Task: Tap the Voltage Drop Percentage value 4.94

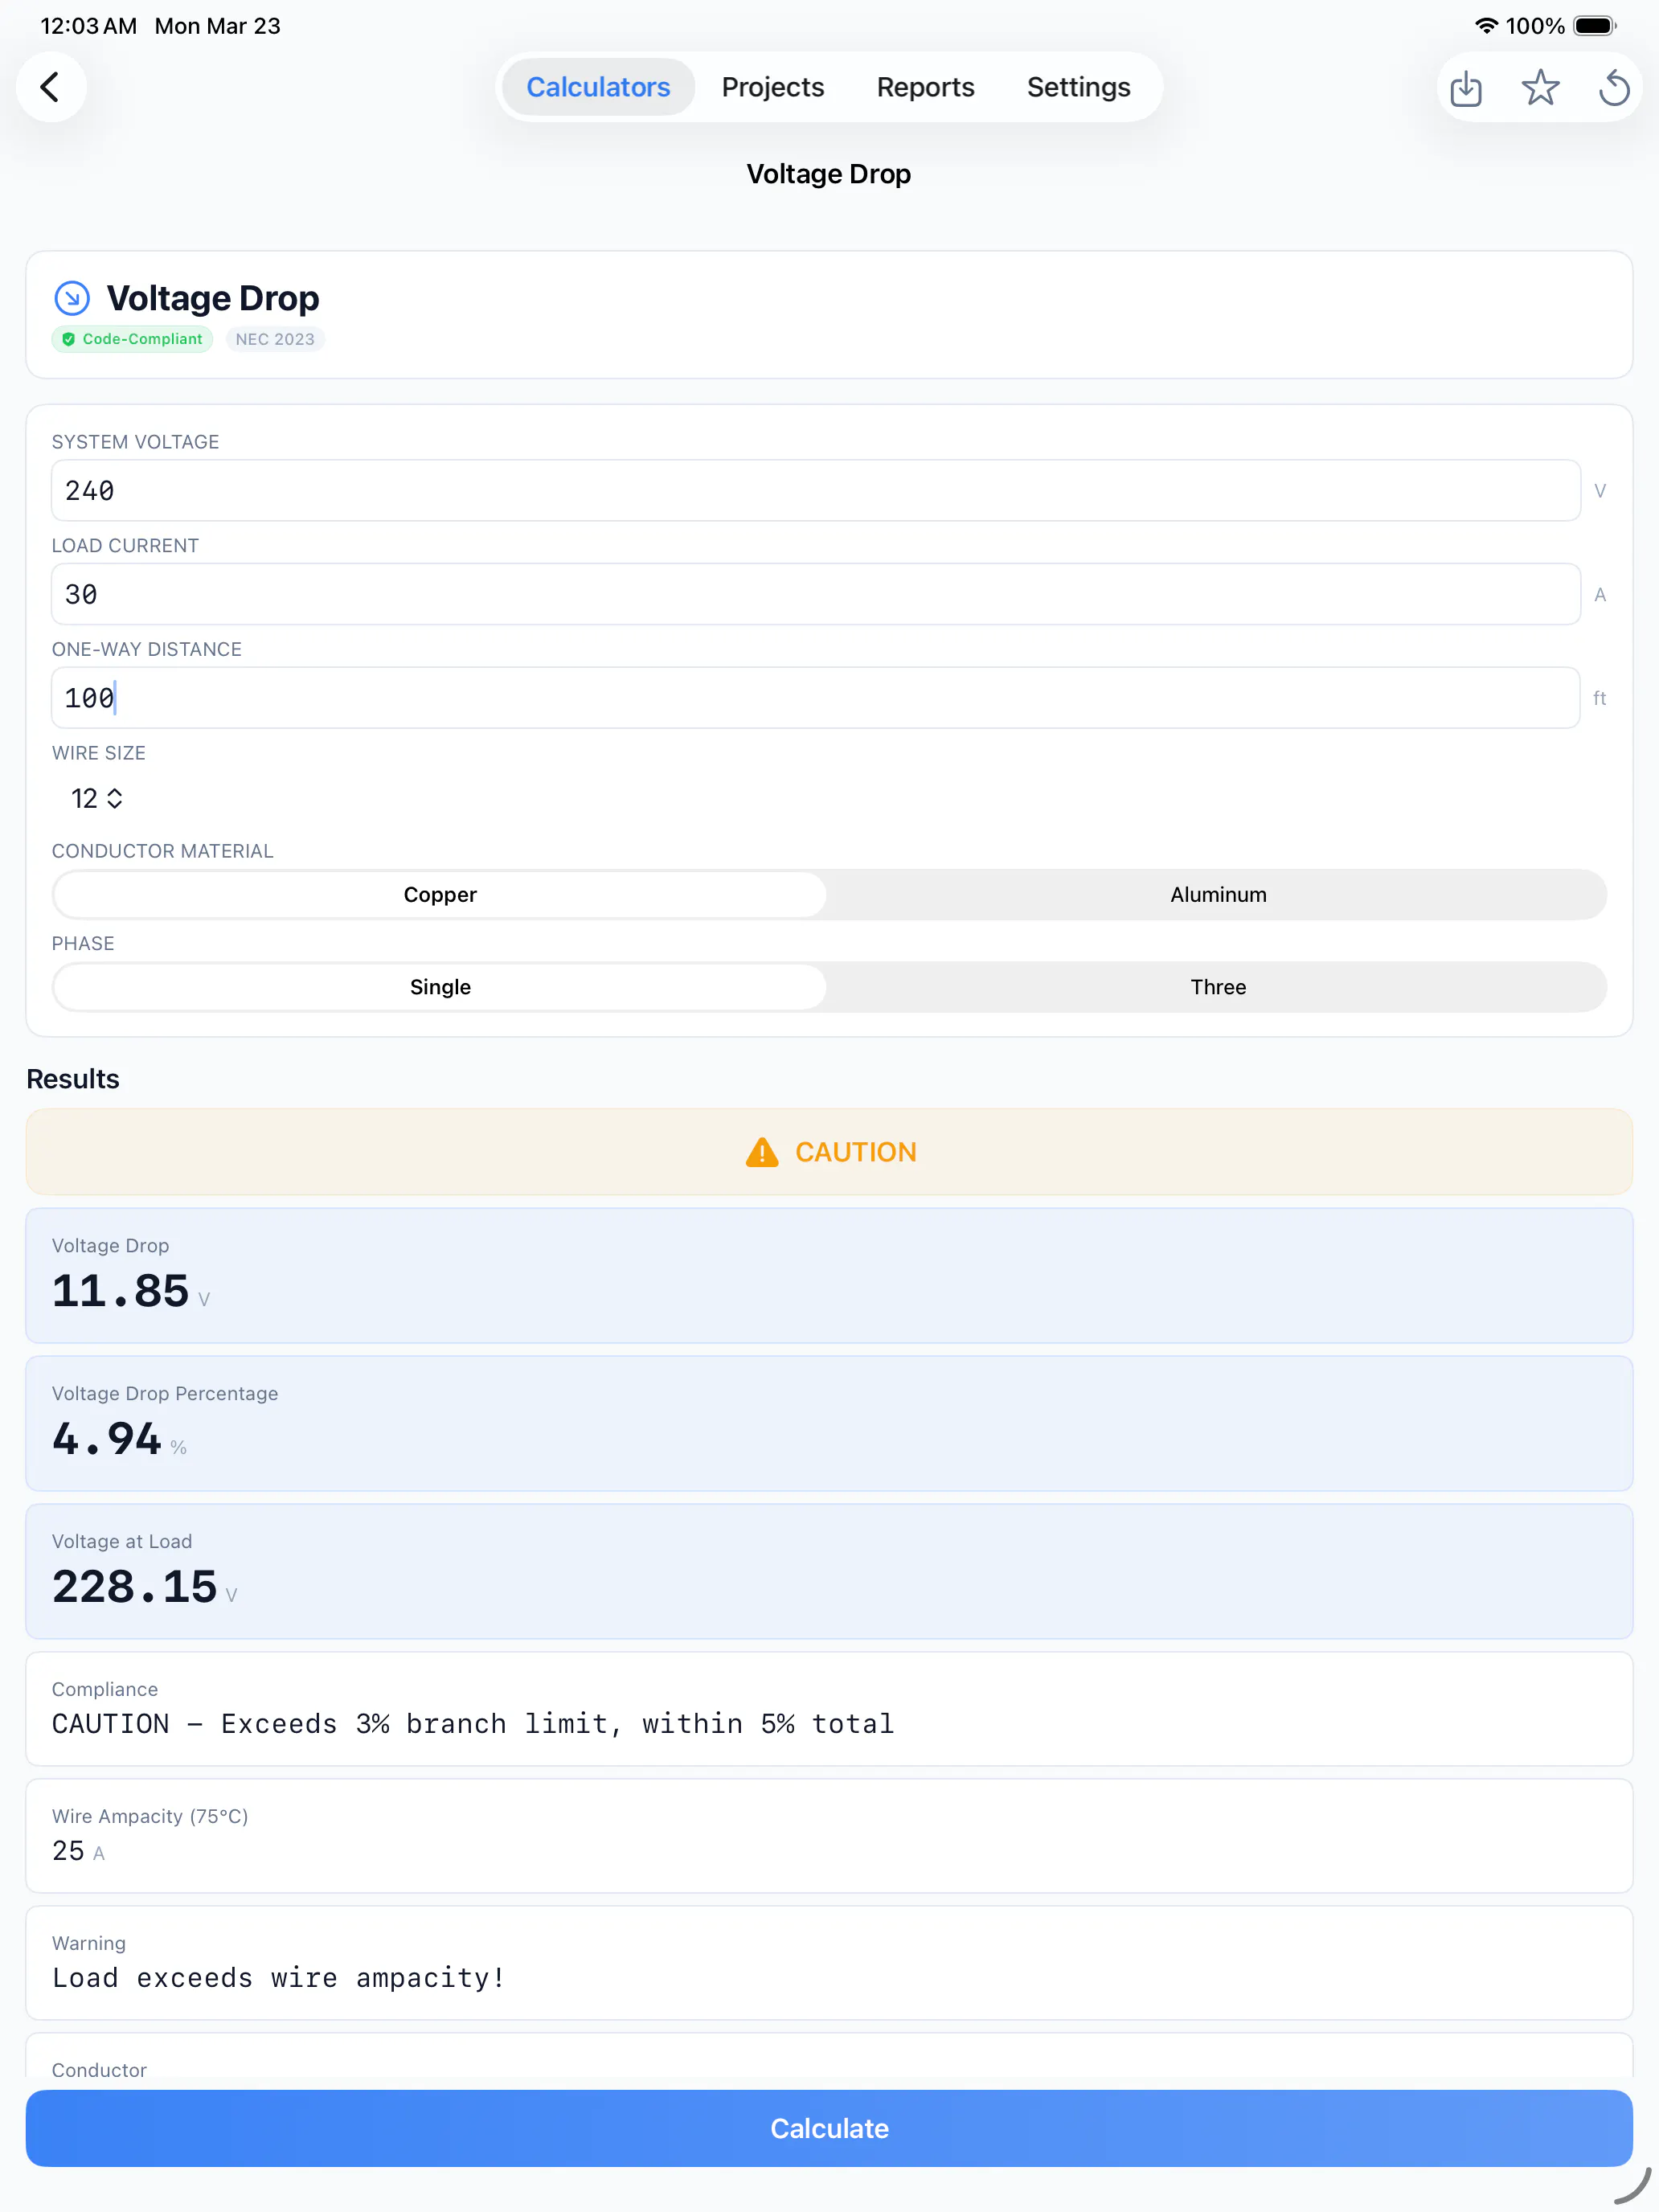Action: [x=106, y=1439]
